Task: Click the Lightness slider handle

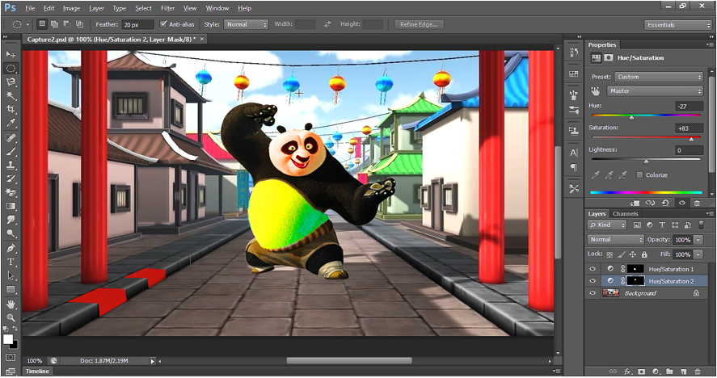Action: (646, 162)
